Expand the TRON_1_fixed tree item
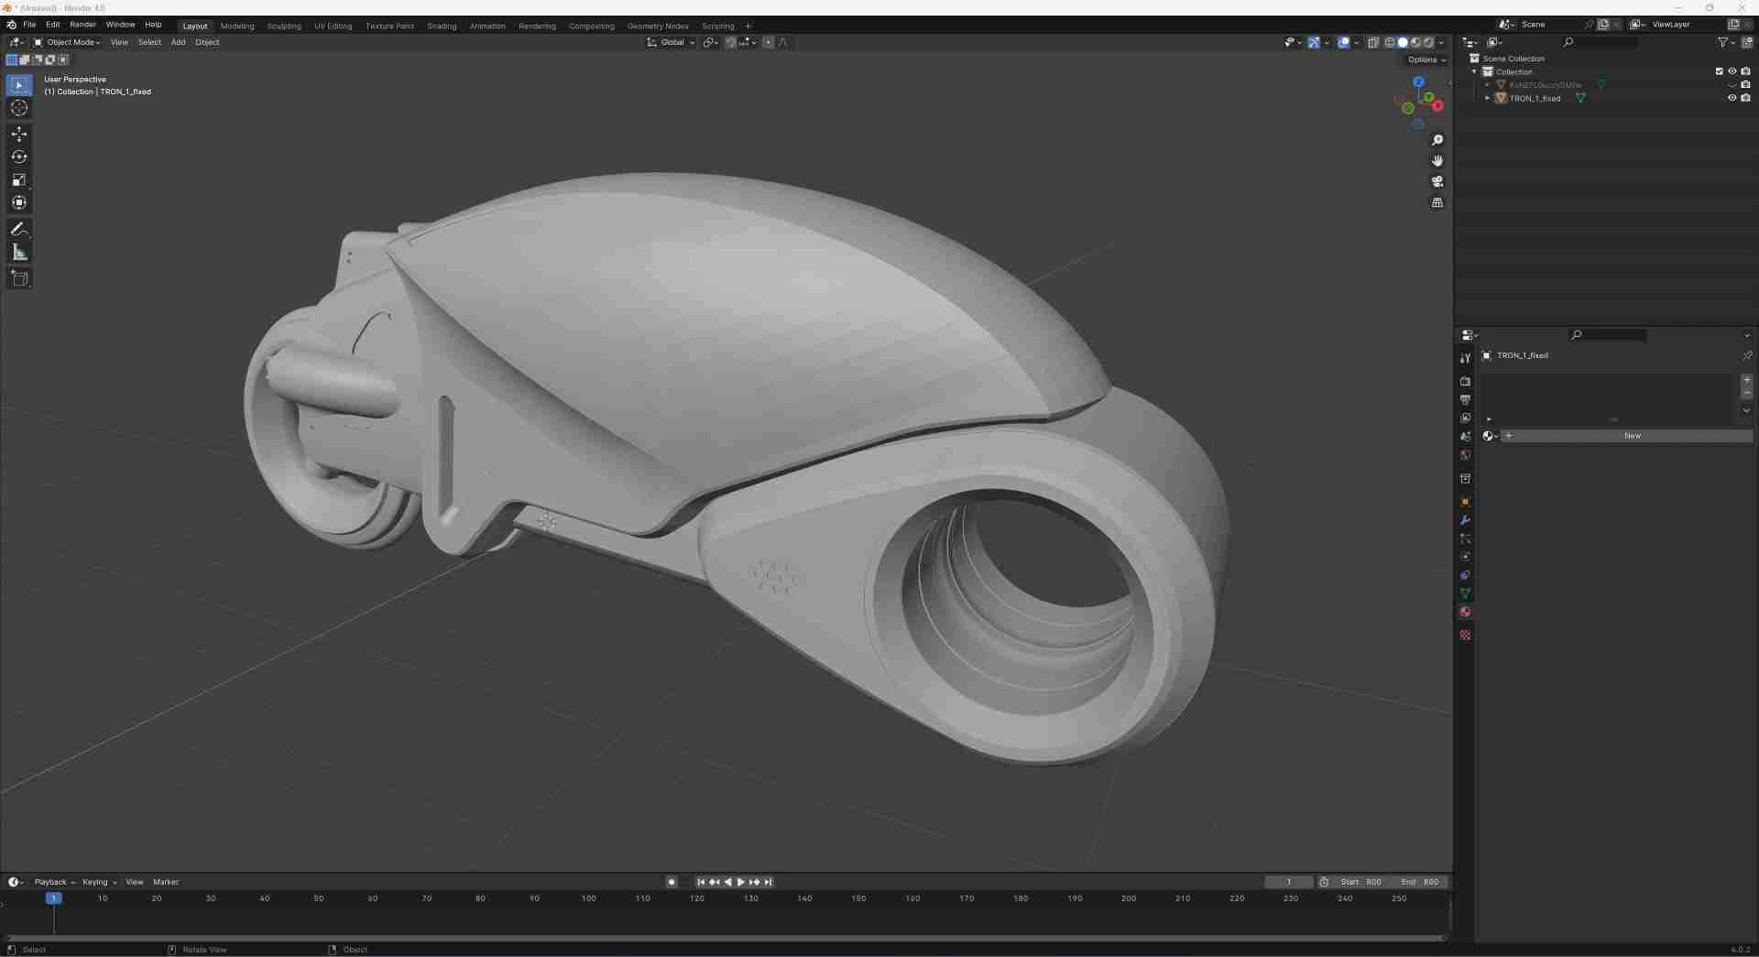Screen dimensions: 1759x957 (1487, 98)
